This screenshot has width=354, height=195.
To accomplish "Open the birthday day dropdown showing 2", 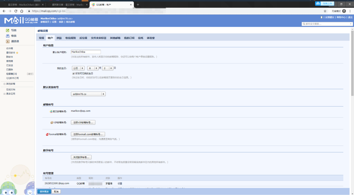I will 108,68.
